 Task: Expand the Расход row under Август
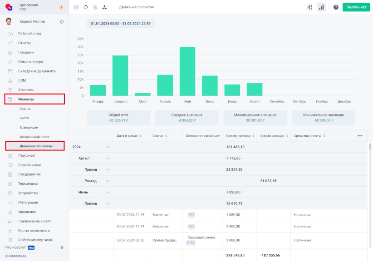pyautogui.click(x=107, y=181)
